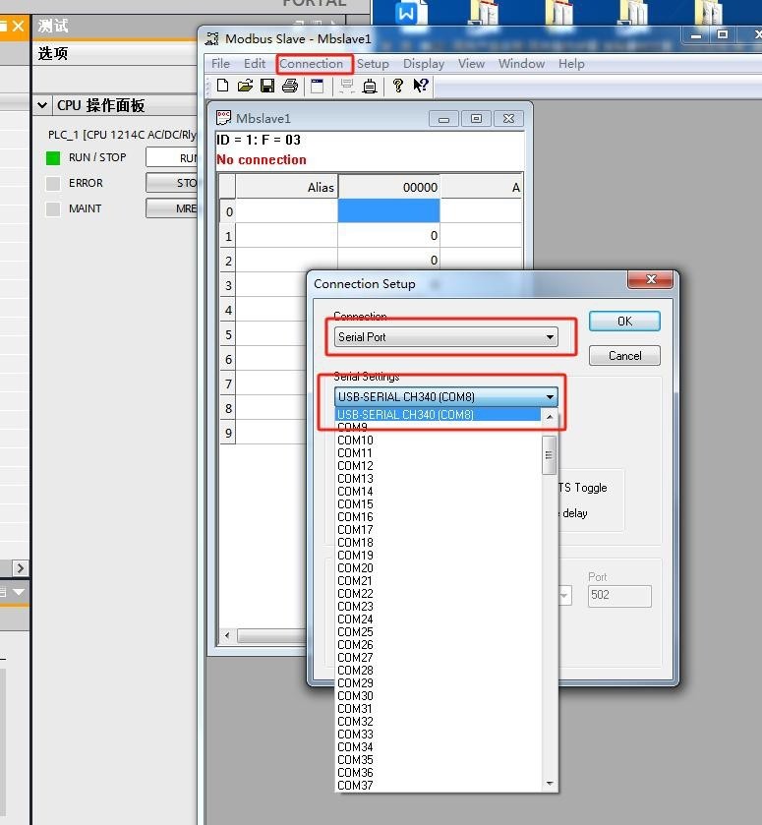The width and height of the screenshot is (762, 825).
Task: Click the Alias column header
Action: click(287, 187)
